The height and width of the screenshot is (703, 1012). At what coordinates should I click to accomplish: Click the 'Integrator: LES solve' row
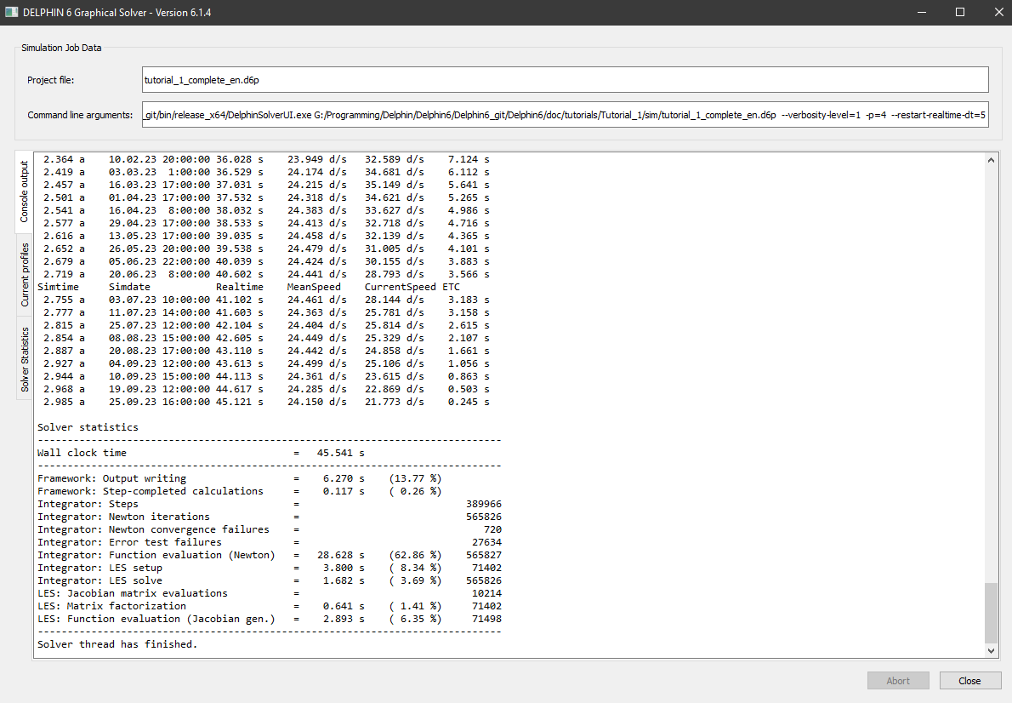[x=269, y=580]
